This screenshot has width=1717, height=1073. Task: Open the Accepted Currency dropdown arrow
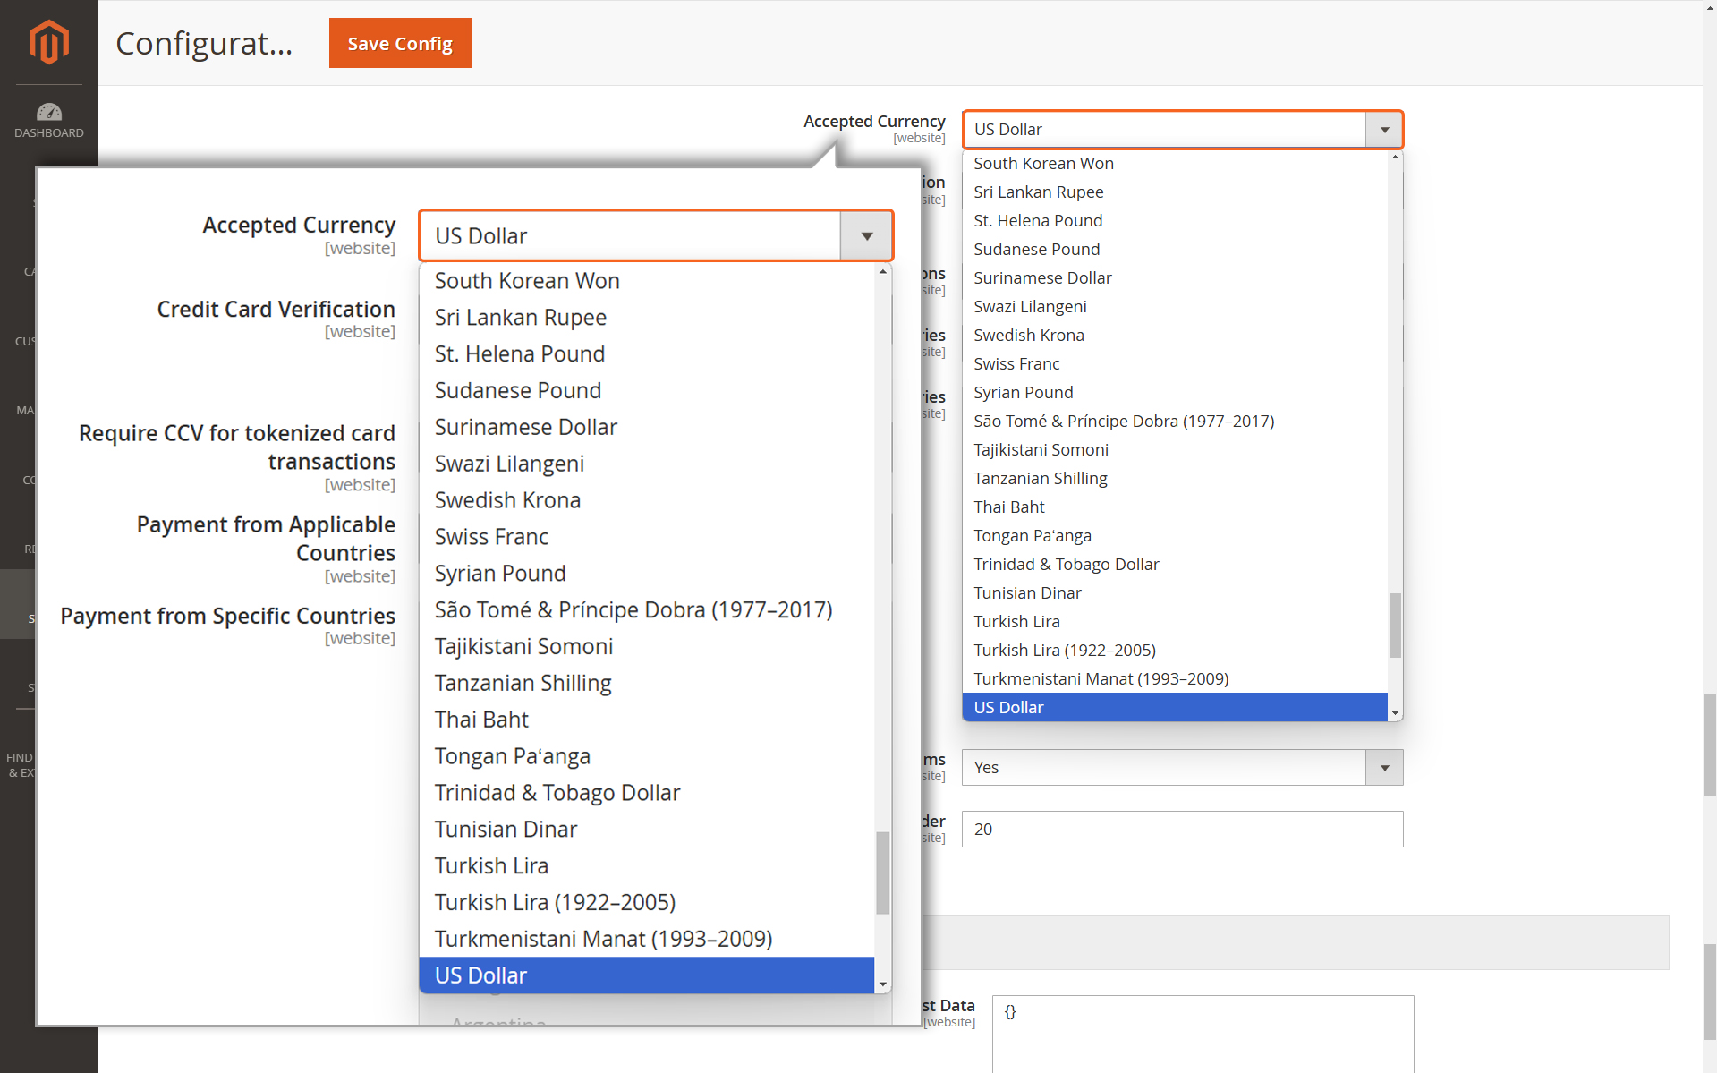1384,130
